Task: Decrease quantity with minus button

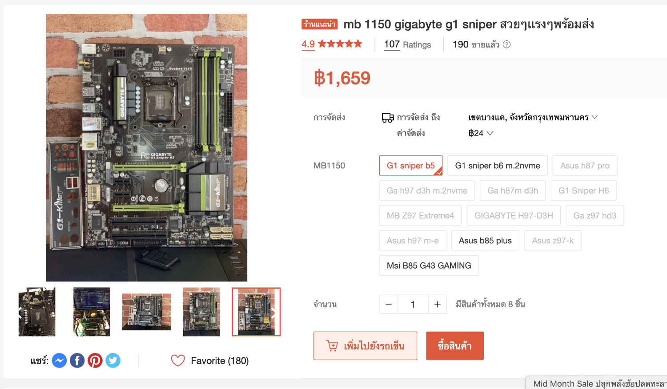Action: (389, 304)
